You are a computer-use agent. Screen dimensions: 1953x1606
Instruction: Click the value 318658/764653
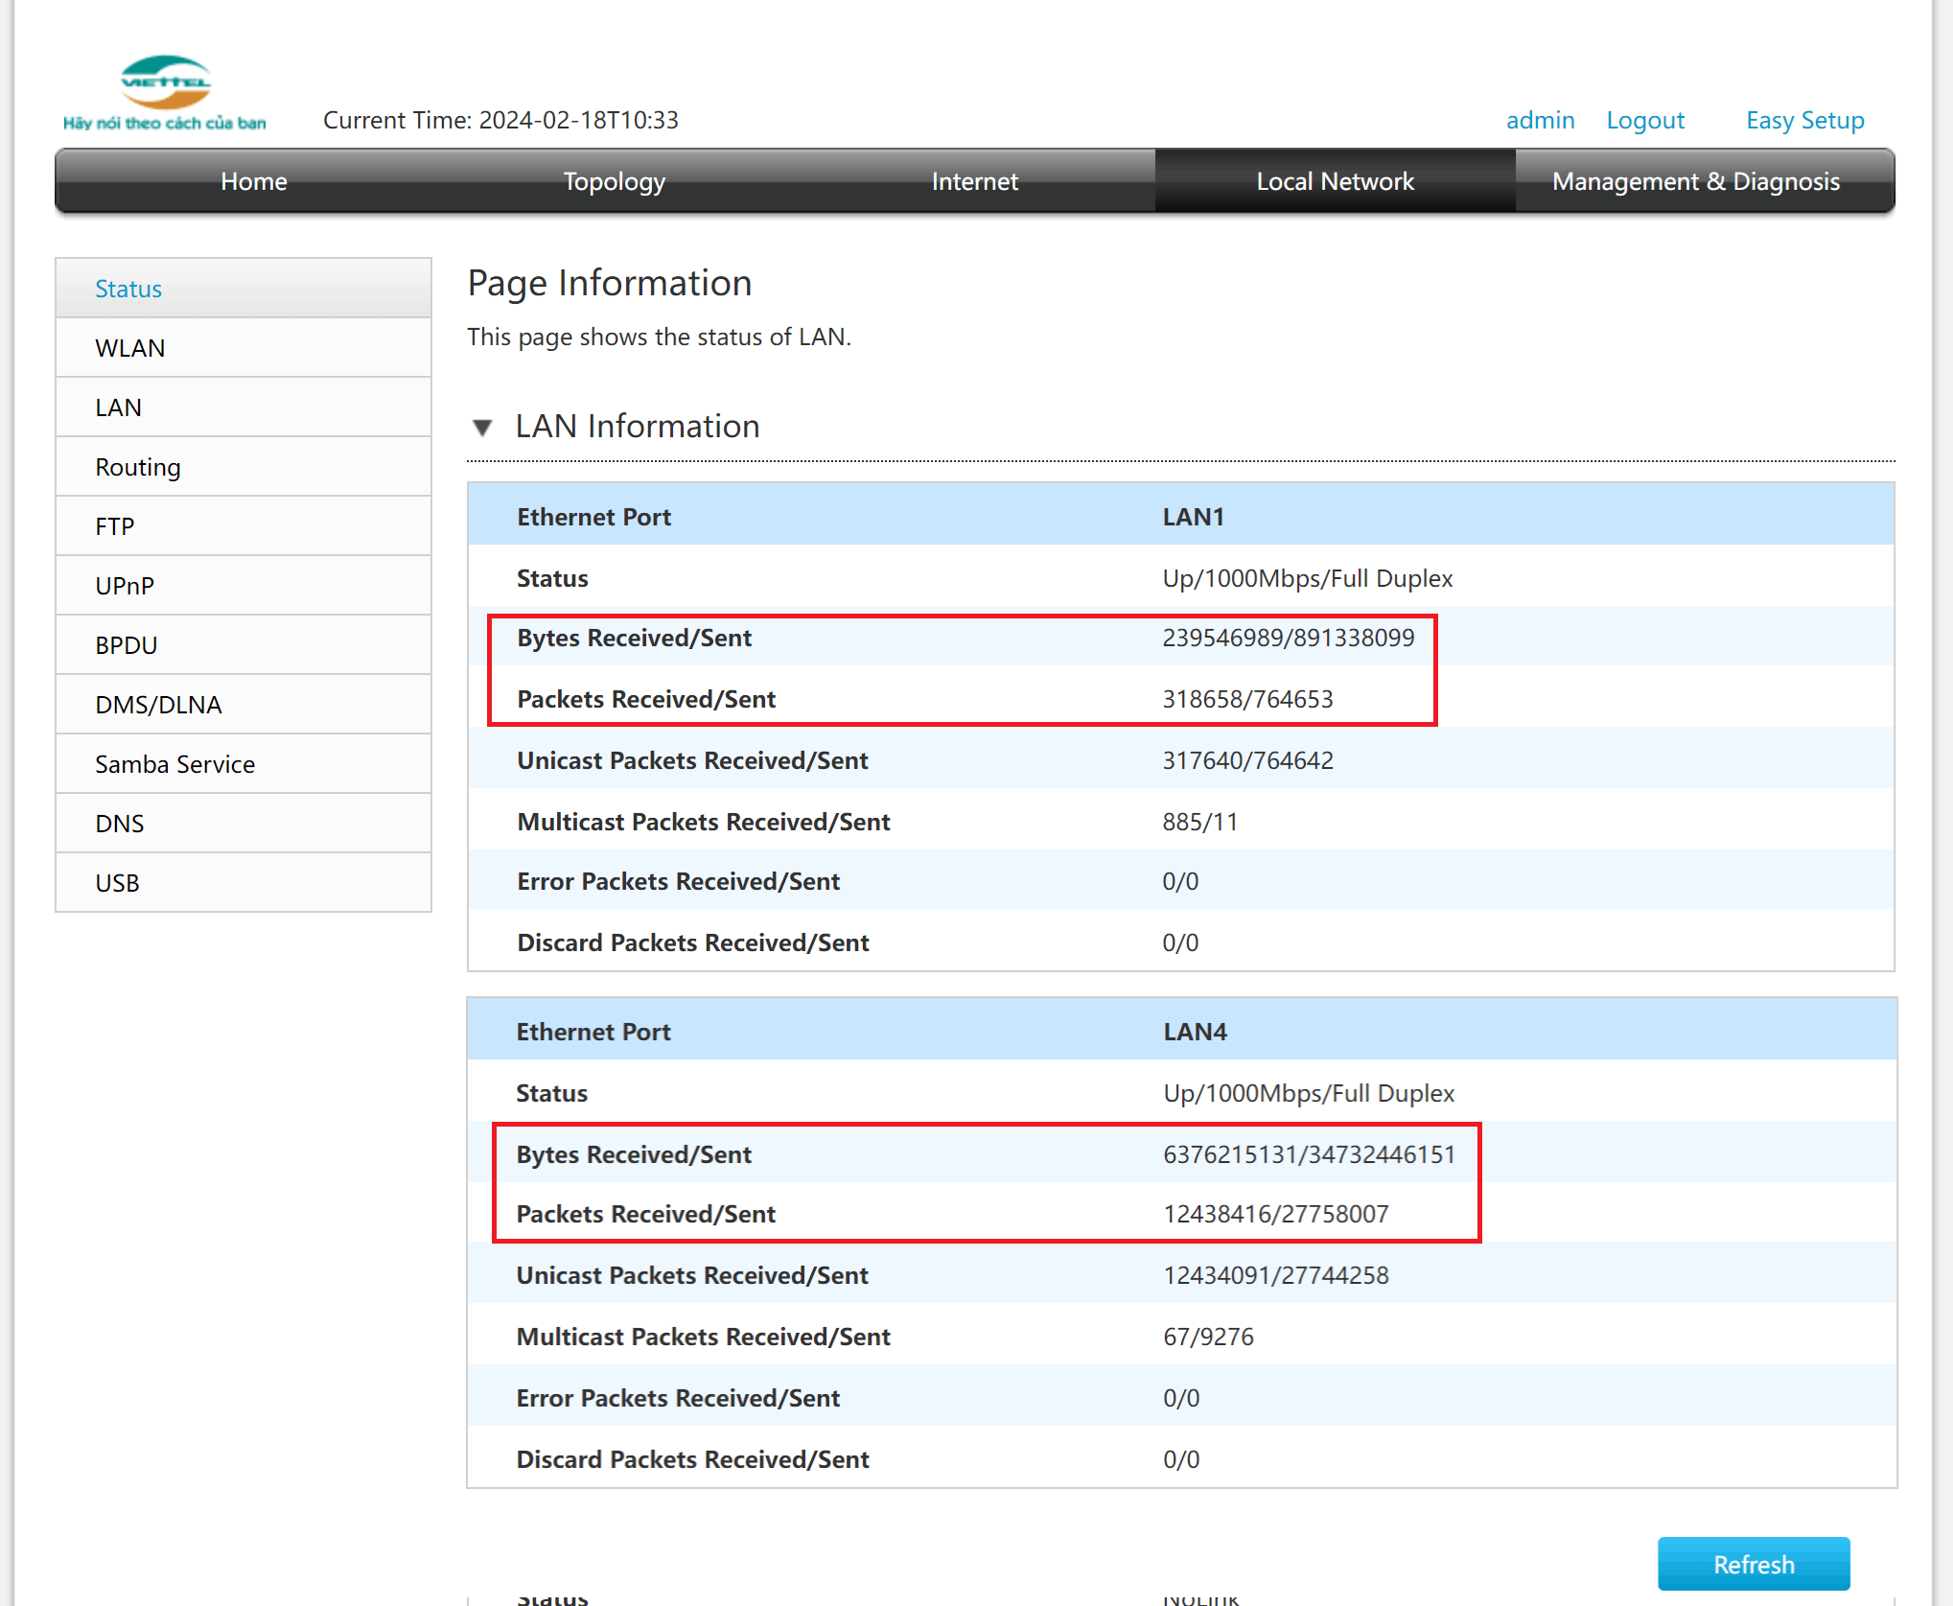click(1247, 699)
